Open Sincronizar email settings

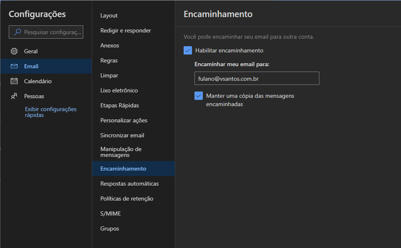tap(122, 135)
